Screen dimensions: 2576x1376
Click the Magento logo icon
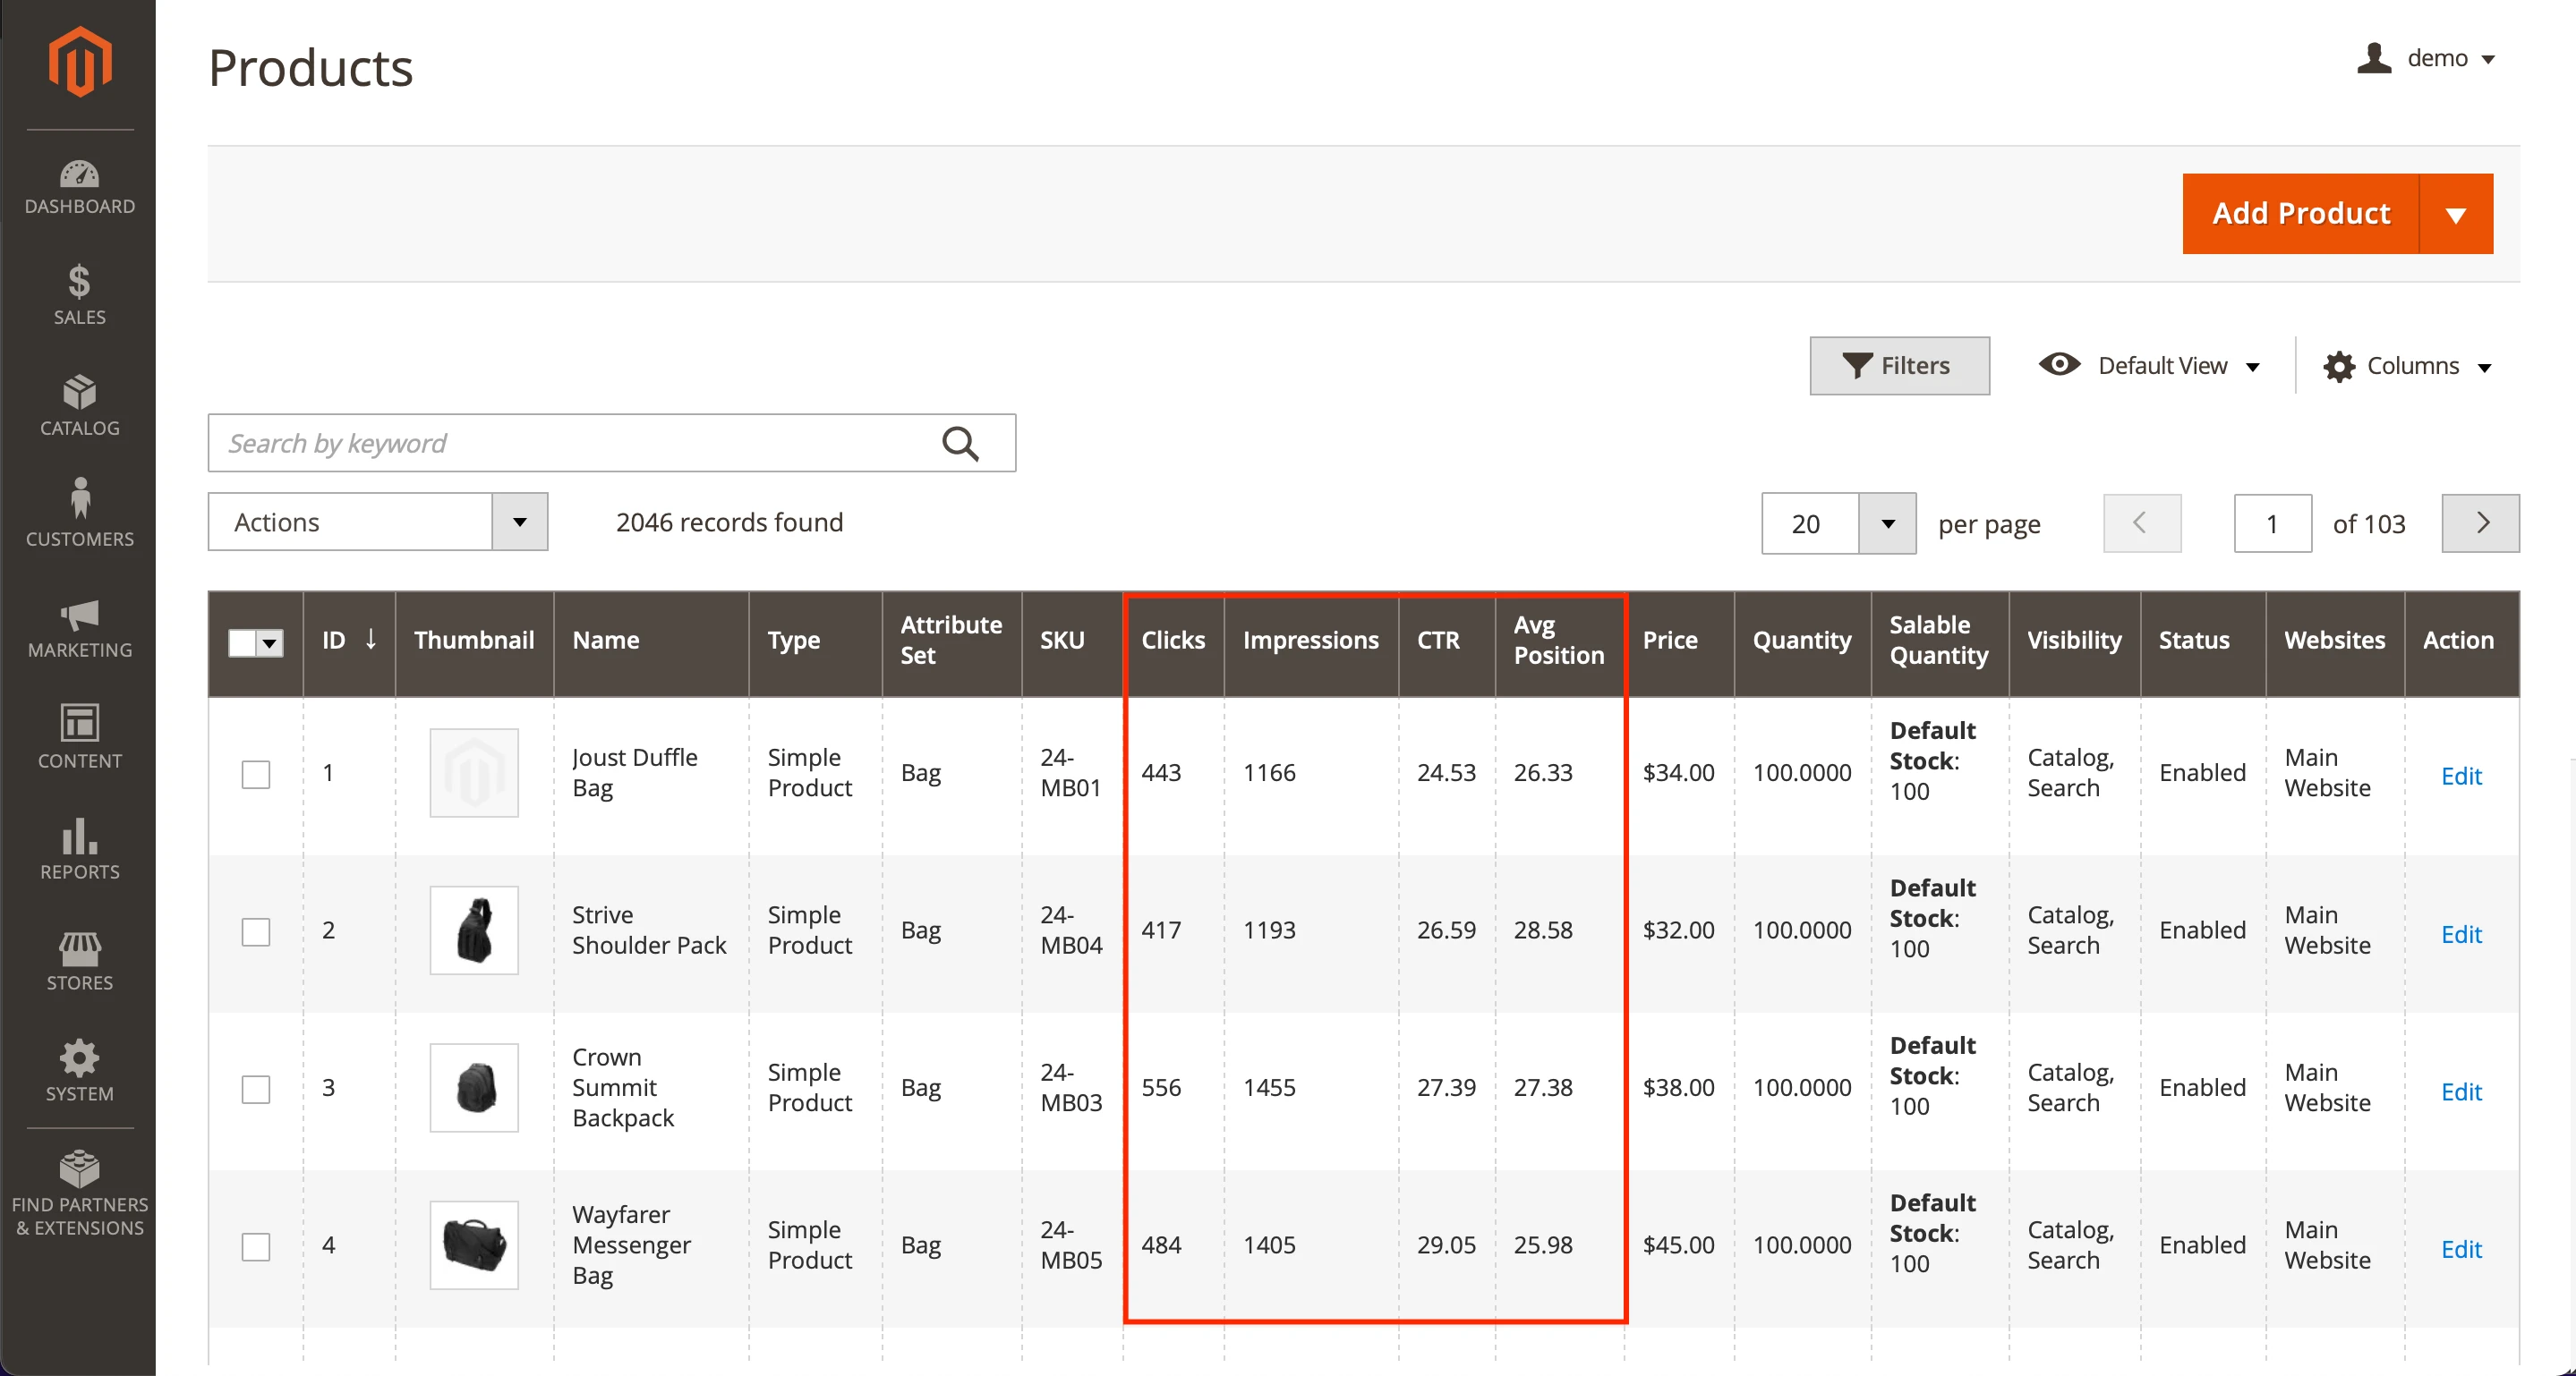(80, 61)
